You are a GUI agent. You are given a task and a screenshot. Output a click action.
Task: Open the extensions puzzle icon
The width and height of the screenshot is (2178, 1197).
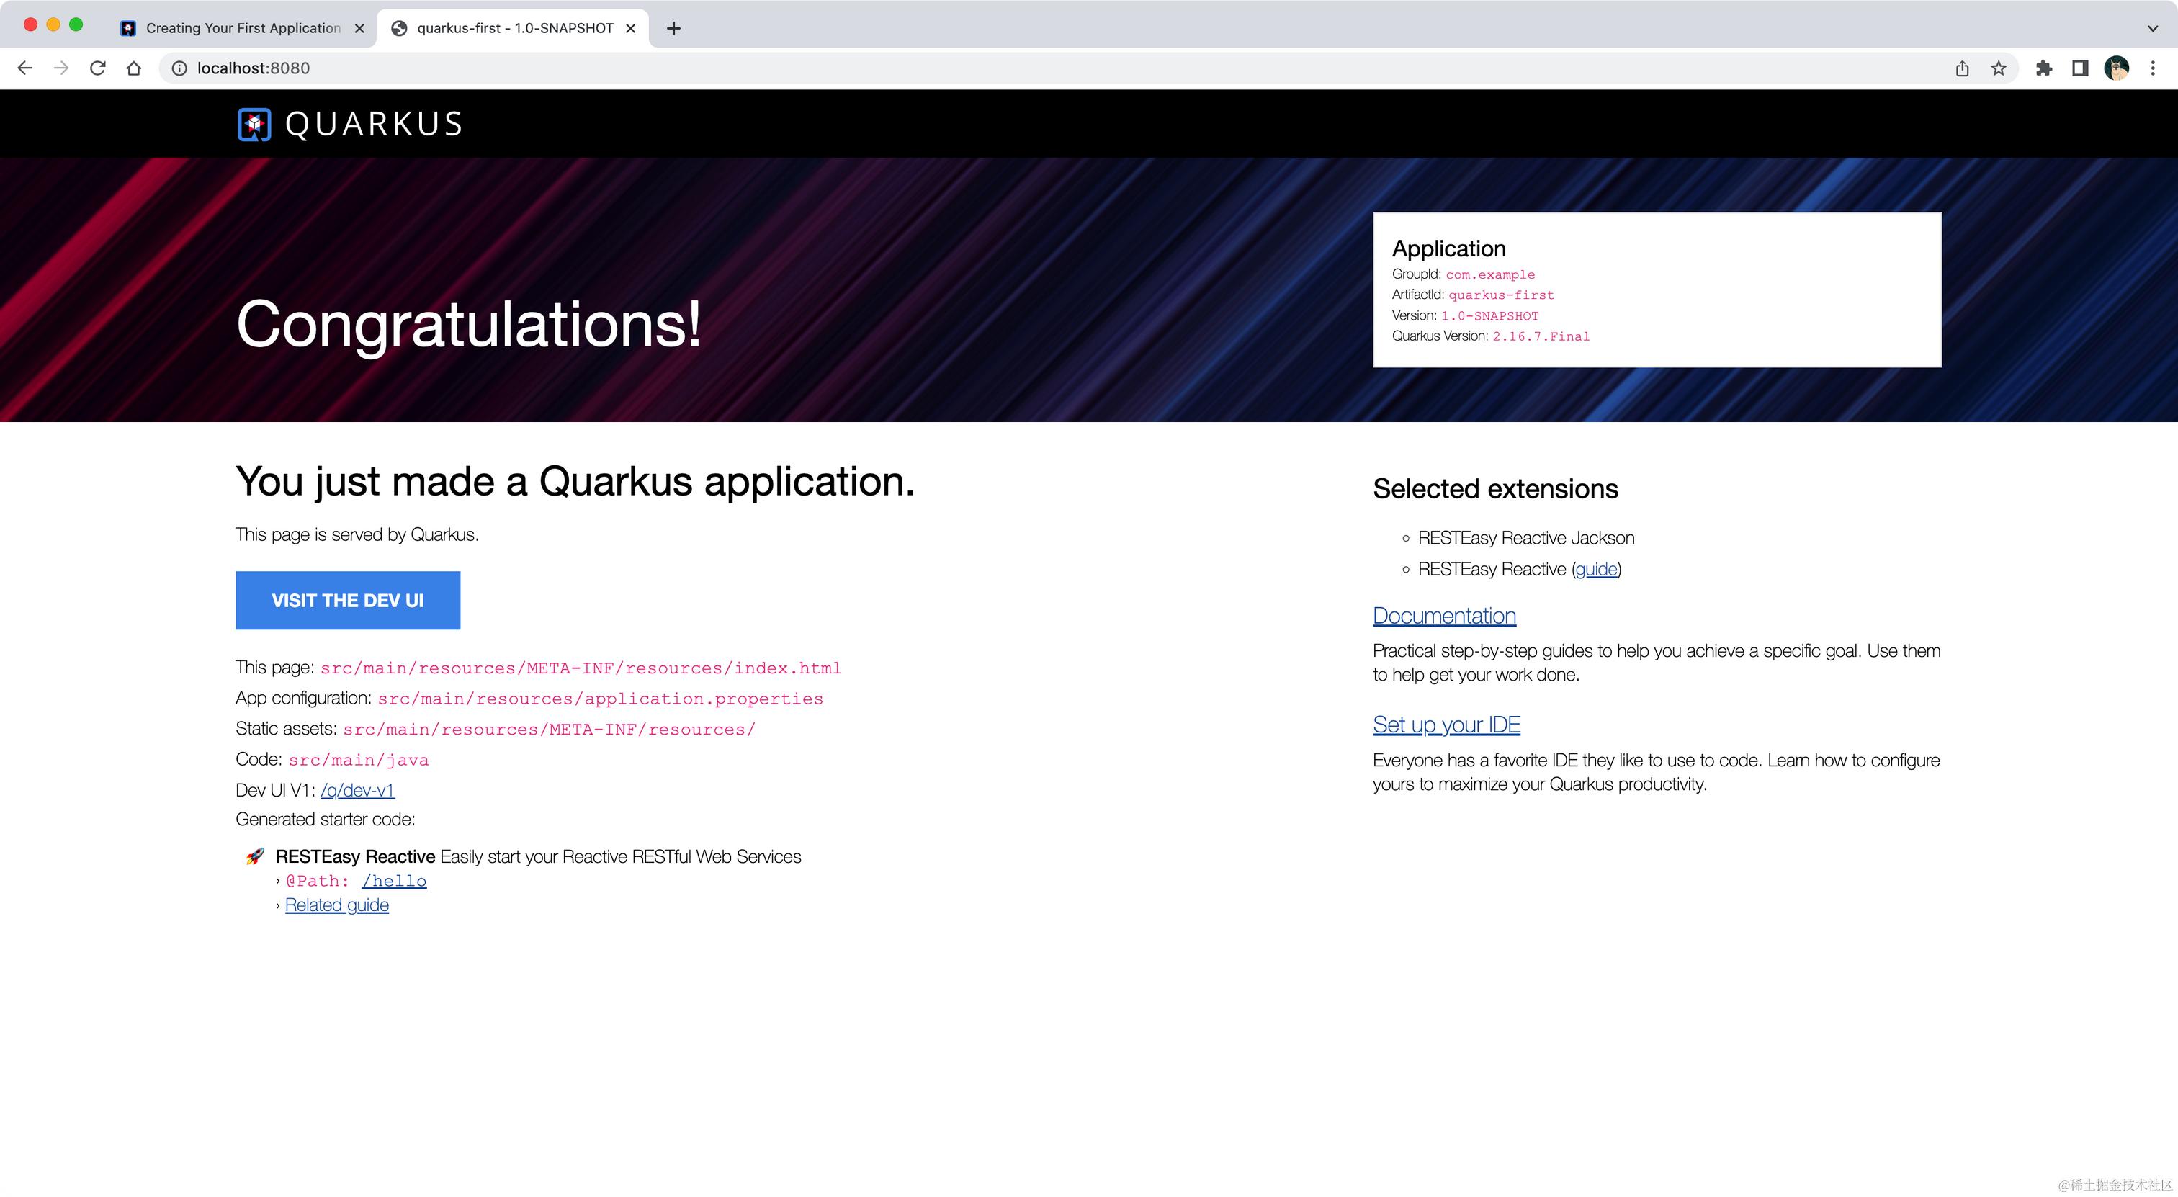coord(2043,68)
